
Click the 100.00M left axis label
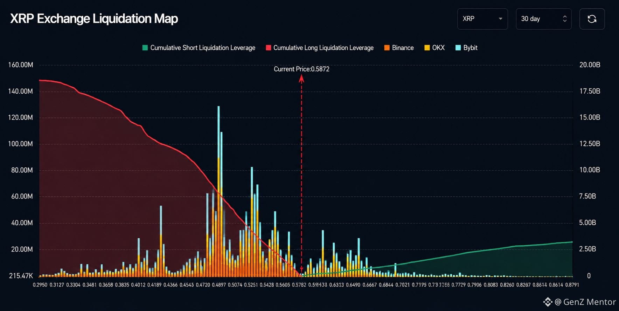pos(21,144)
